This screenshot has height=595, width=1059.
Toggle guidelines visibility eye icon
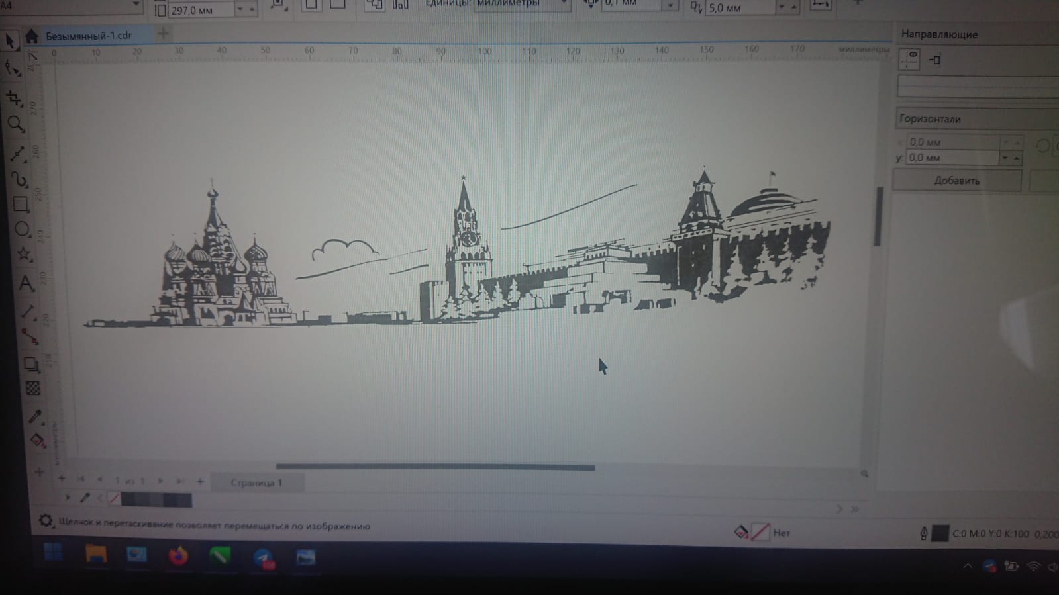(x=909, y=60)
